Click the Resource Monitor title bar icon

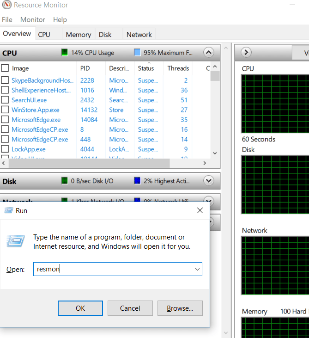pyautogui.click(x=7, y=6)
